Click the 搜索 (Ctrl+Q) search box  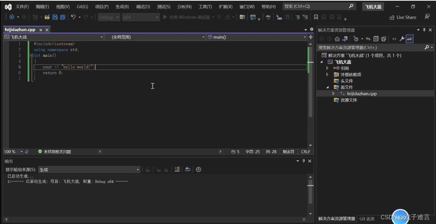pos(319,7)
